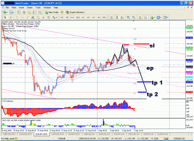Image resolution: width=194 pixels, height=141 pixels.
Task: Click the CCI Indicator label
Action: pos(8,101)
